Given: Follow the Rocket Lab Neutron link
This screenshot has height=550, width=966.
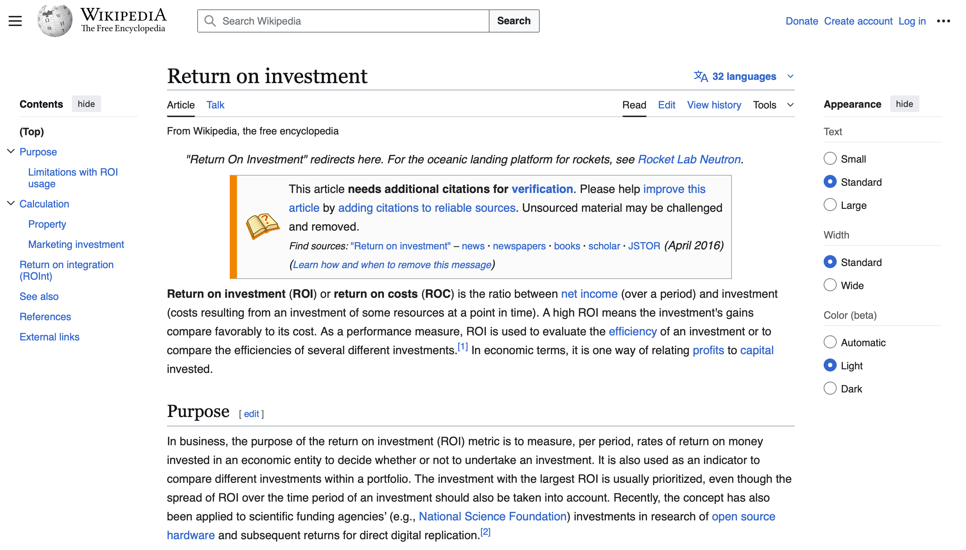Looking at the screenshot, I should pos(689,159).
